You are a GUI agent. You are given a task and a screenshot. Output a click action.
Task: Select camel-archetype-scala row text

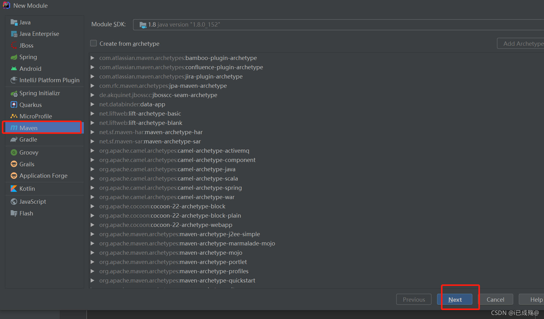[169, 178]
